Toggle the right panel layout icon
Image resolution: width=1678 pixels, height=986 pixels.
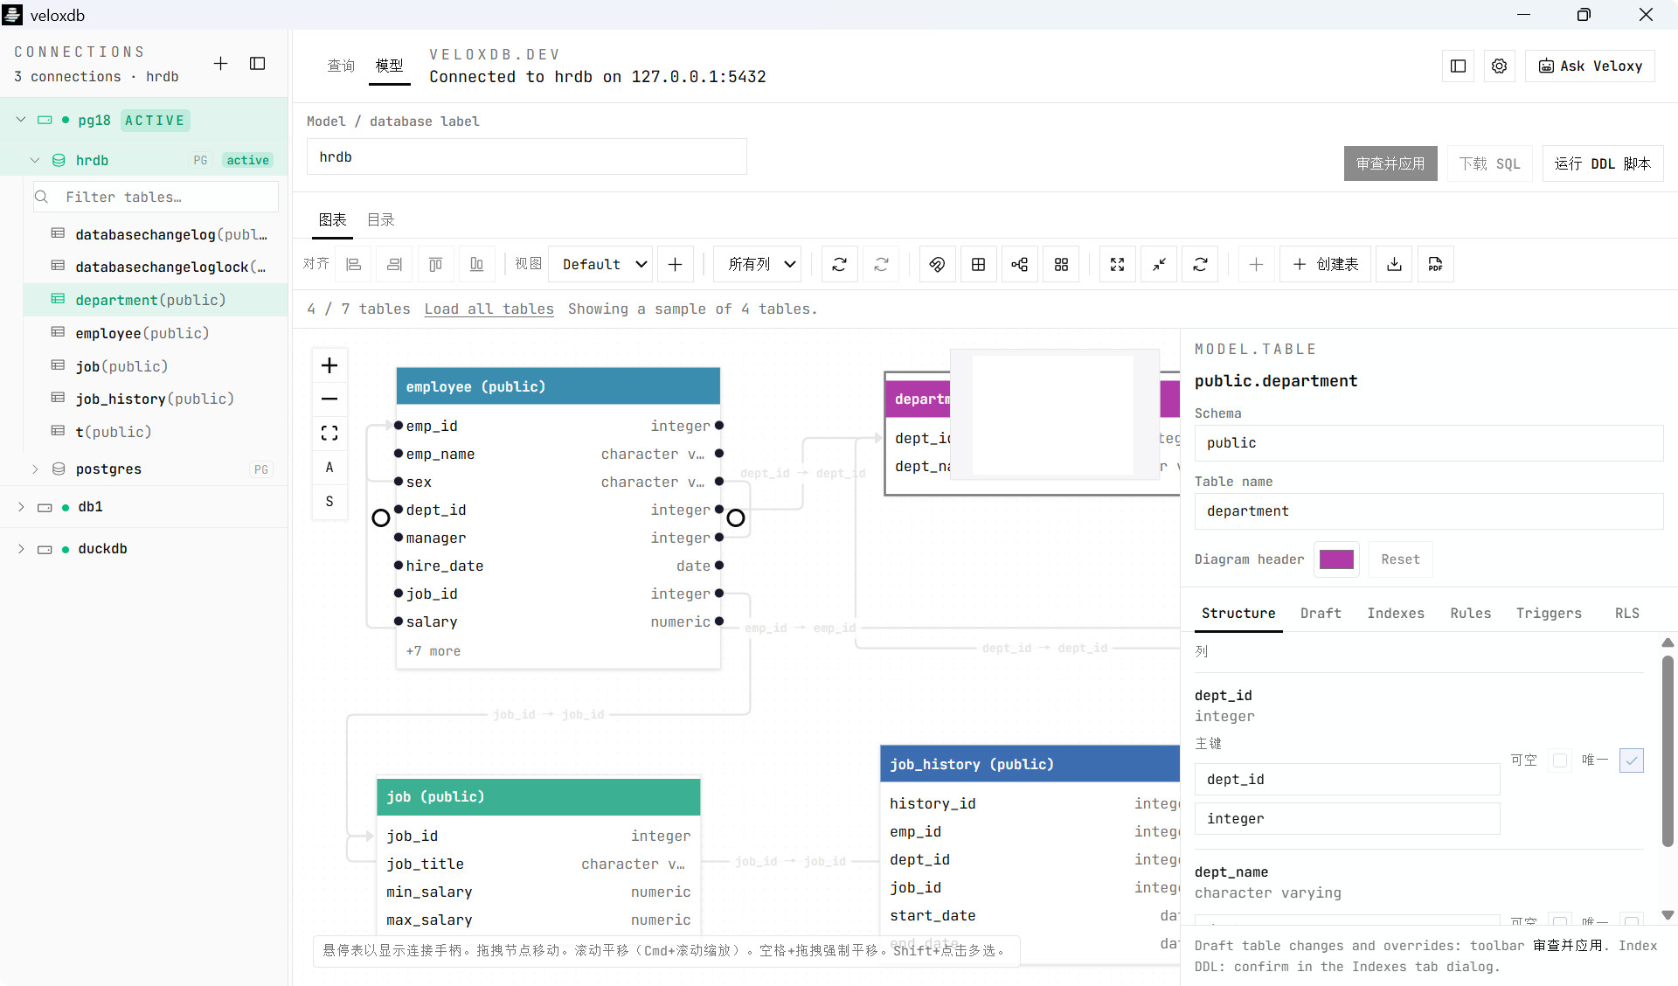(1459, 66)
